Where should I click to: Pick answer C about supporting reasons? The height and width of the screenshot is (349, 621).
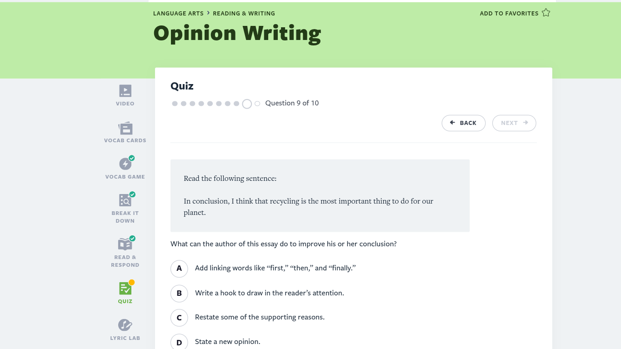pos(179,318)
